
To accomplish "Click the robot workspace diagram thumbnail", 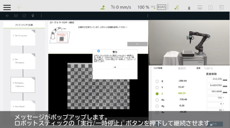I will (x=60, y=35).
